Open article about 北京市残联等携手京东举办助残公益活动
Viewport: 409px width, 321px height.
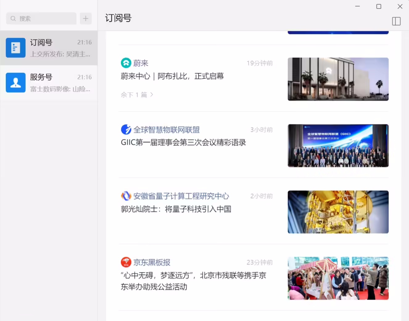tap(193, 281)
